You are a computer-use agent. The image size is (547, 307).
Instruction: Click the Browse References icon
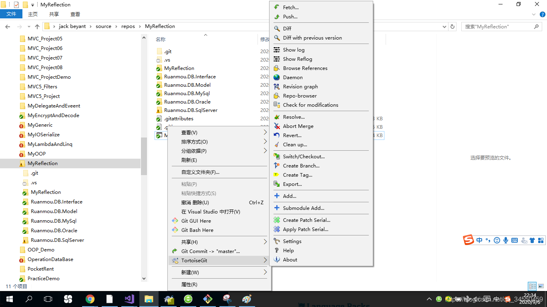277,68
